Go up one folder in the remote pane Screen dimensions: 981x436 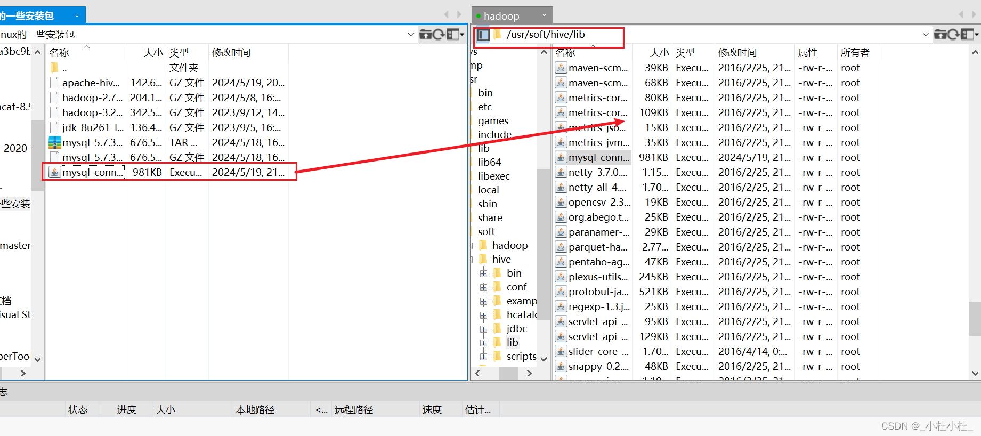(941, 35)
